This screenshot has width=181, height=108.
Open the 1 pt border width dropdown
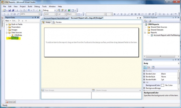(x=65, y=14)
